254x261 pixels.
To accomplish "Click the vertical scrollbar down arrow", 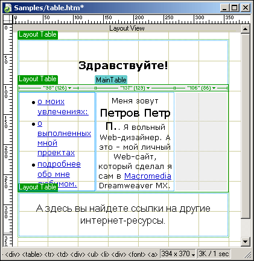I will (x=245, y=242).
